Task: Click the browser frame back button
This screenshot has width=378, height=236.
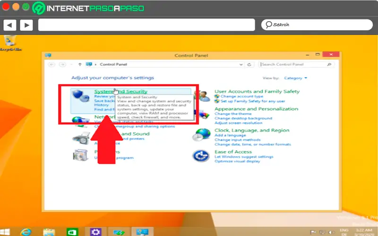Action: pos(9,25)
